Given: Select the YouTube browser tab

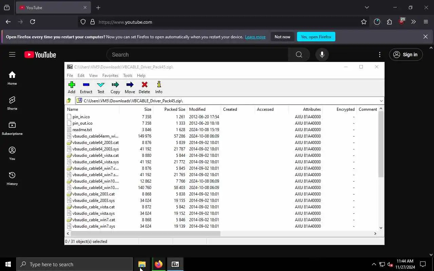Looking at the screenshot, I should (53, 7).
